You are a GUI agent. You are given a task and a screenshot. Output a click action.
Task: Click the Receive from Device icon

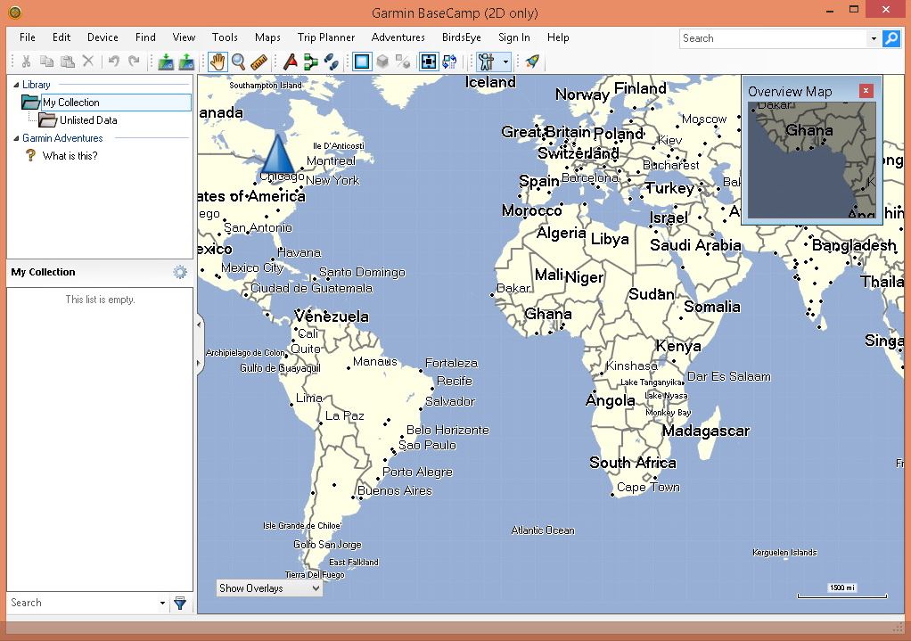click(166, 61)
